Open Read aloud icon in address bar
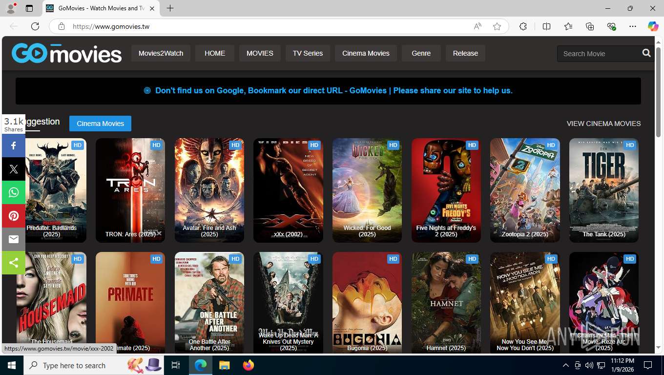This screenshot has height=375, width=664. pyautogui.click(x=477, y=26)
